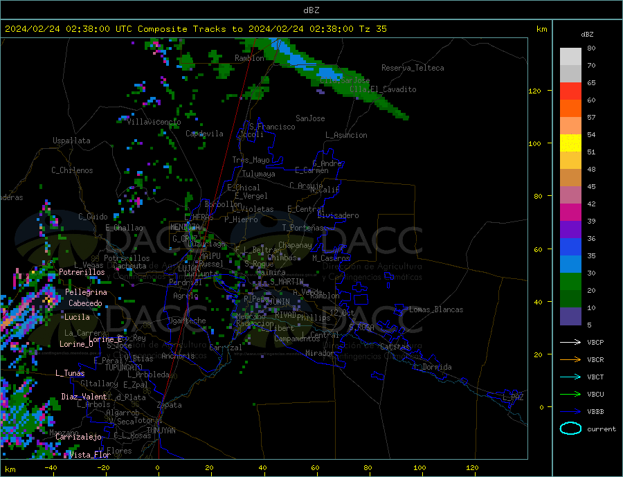
Task: Click the Tulumaya map label
Action: tap(259, 174)
